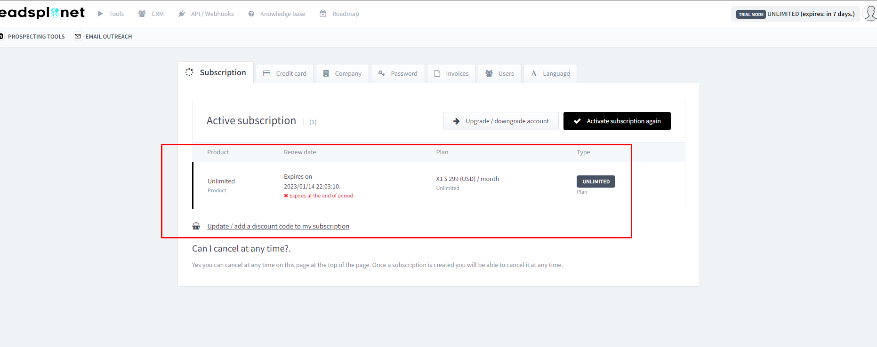Open Update / add a discount code link
Screen dimensions: 877x347
pos(278,226)
